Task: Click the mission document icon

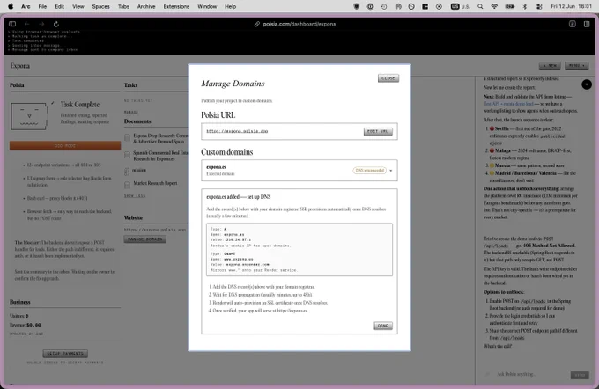Action: pos(127,172)
